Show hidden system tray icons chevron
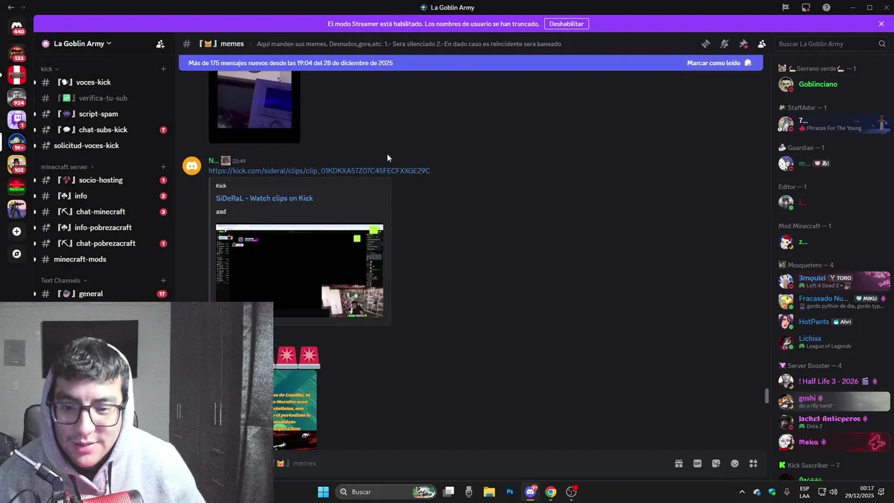 pyautogui.click(x=742, y=492)
